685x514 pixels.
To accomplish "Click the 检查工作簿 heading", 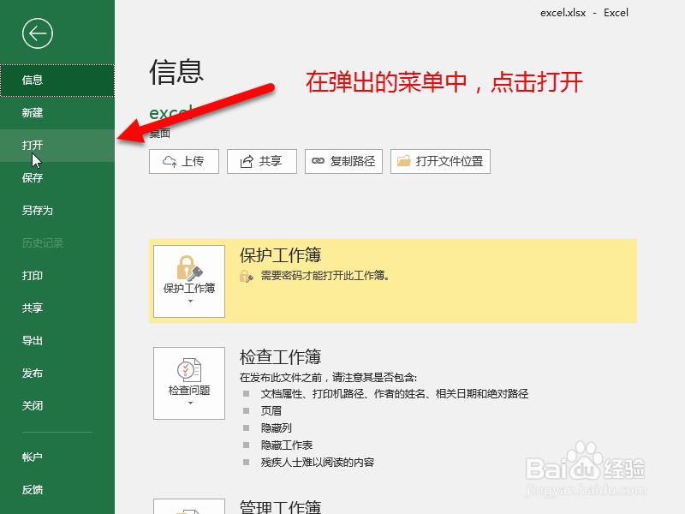I will pos(281,357).
